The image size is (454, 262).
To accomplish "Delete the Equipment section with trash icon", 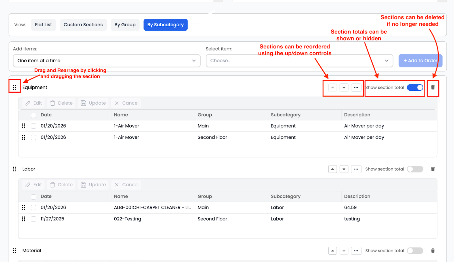I will [433, 88].
